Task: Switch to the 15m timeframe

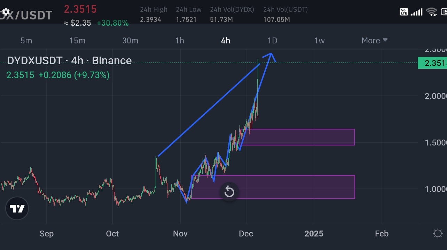Action: click(x=77, y=41)
